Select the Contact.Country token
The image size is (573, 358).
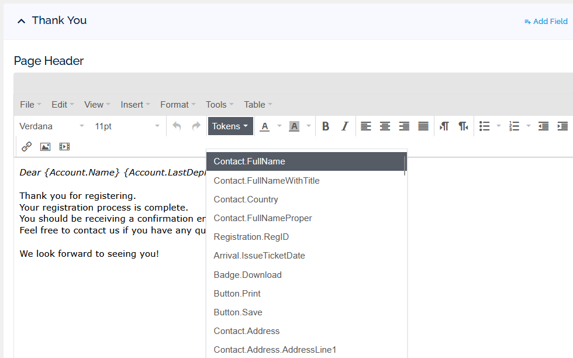click(246, 199)
